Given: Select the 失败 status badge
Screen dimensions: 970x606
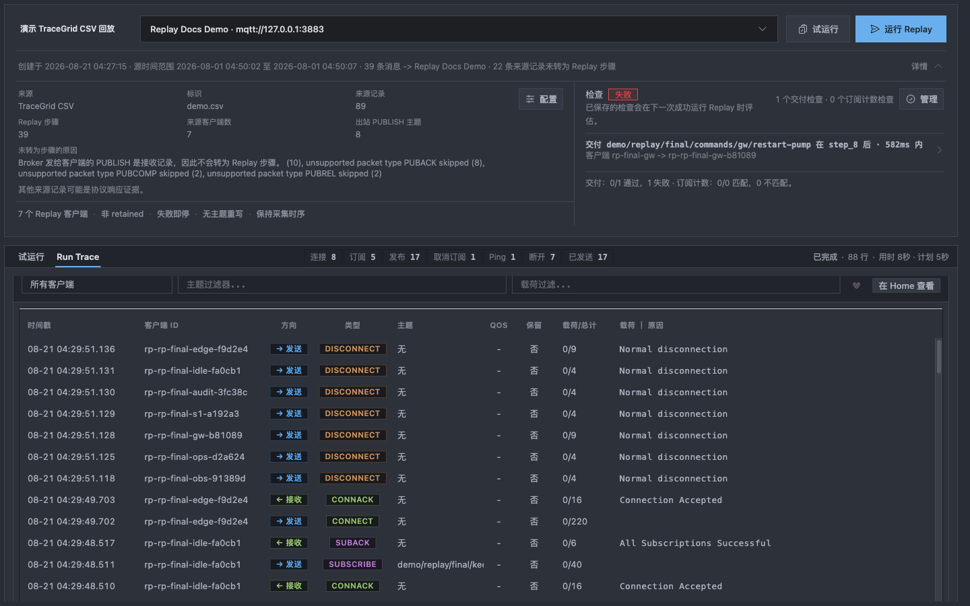Looking at the screenshot, I should coord(623,95).
